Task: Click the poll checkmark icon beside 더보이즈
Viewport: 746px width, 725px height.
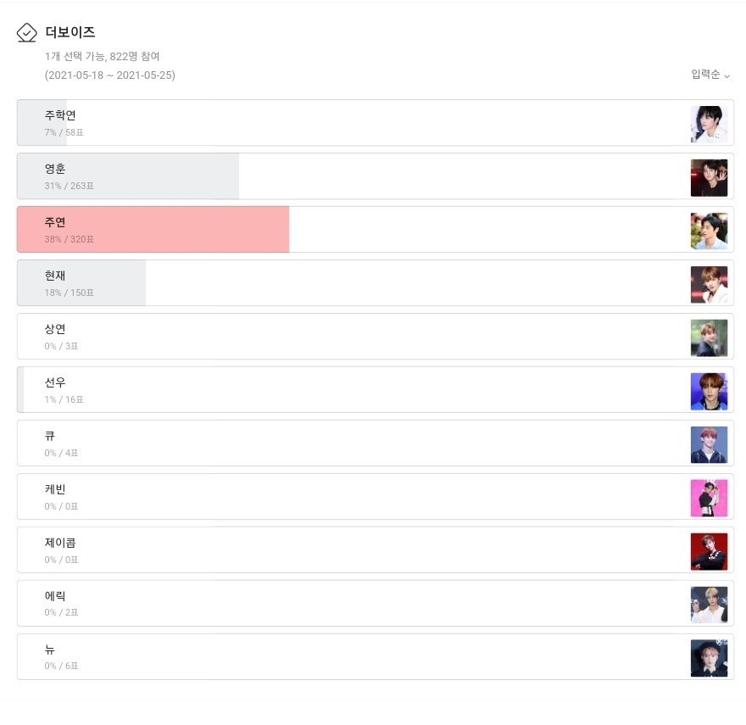Action: pos(26,33)
